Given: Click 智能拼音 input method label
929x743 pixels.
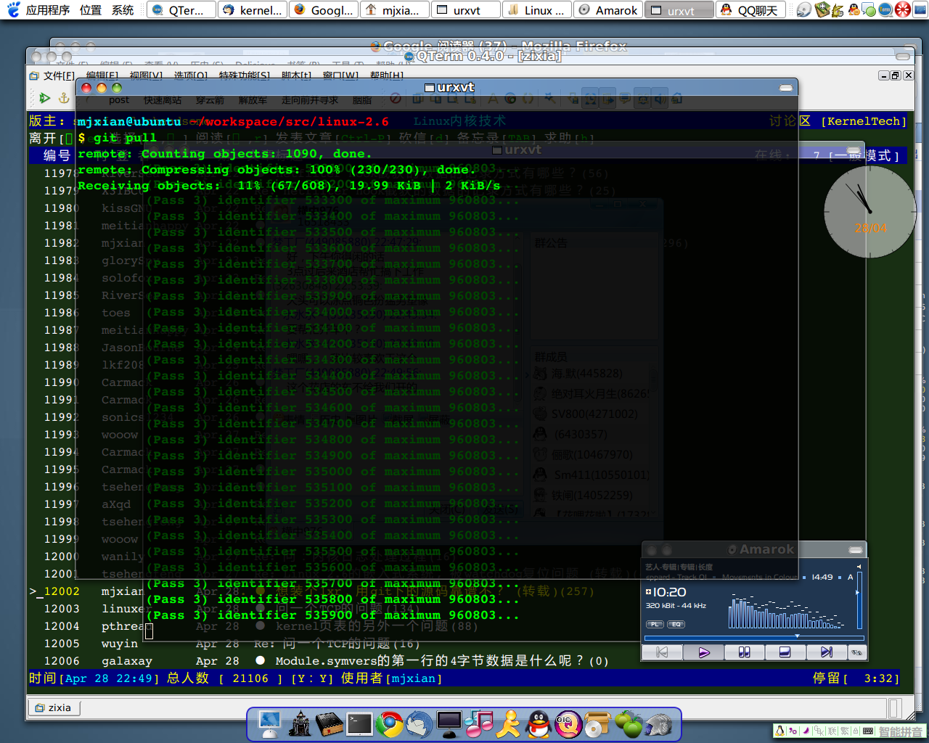Looking at the screenshot, I should tap(900, 731).
